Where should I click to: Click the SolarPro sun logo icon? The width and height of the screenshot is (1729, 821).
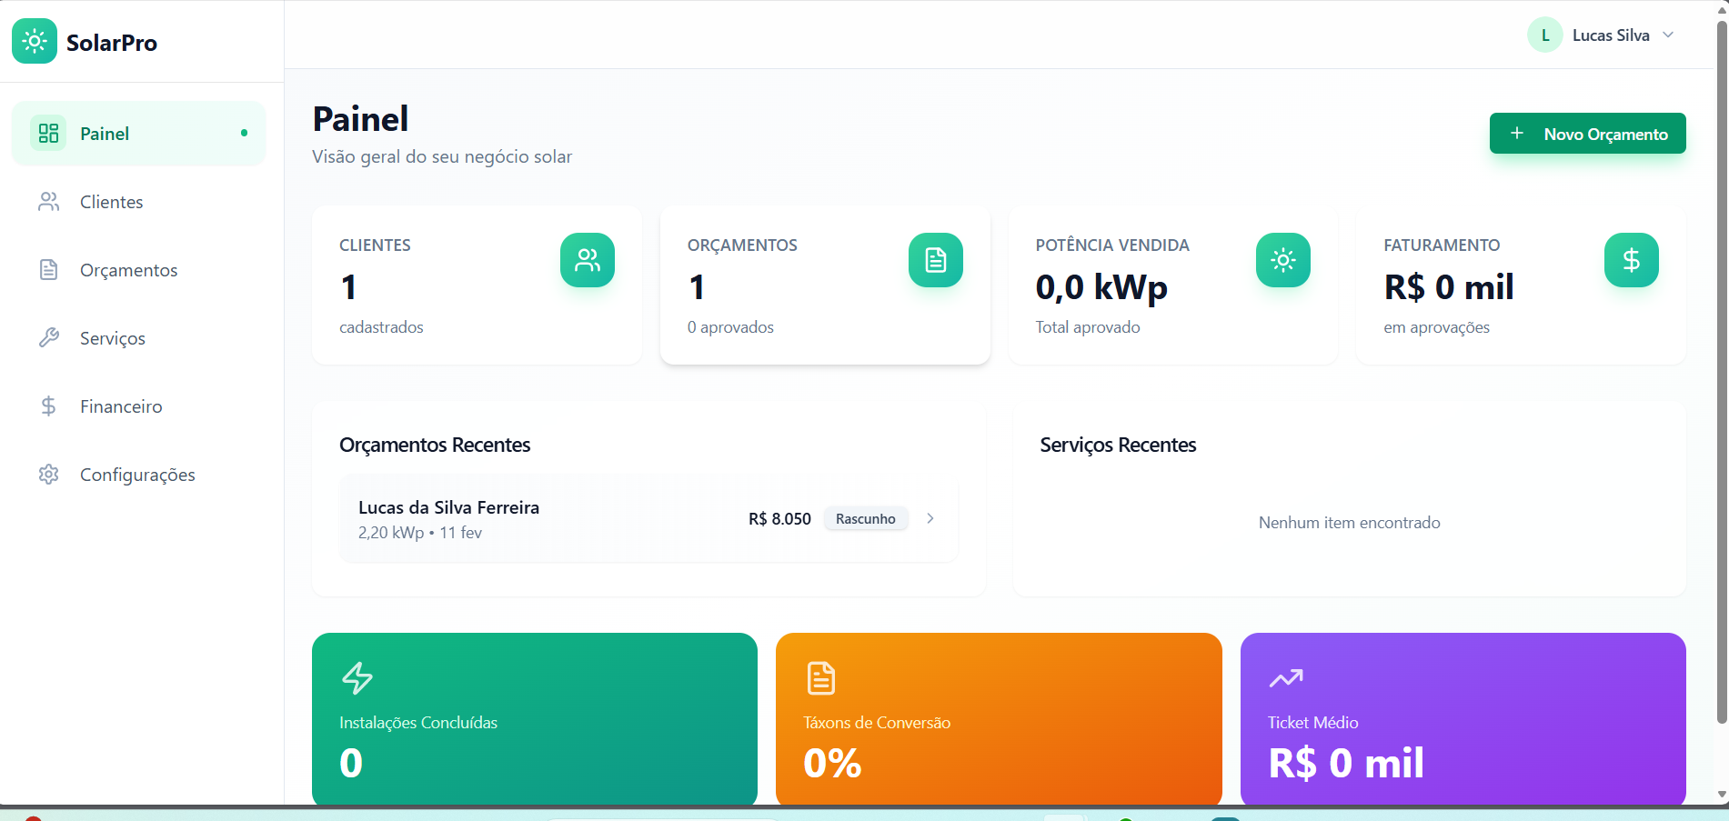point(35,41)
